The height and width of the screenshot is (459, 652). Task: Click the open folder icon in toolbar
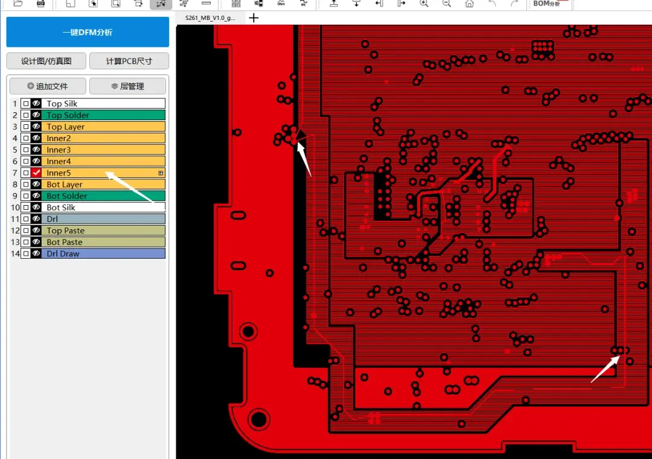[18, 4]
